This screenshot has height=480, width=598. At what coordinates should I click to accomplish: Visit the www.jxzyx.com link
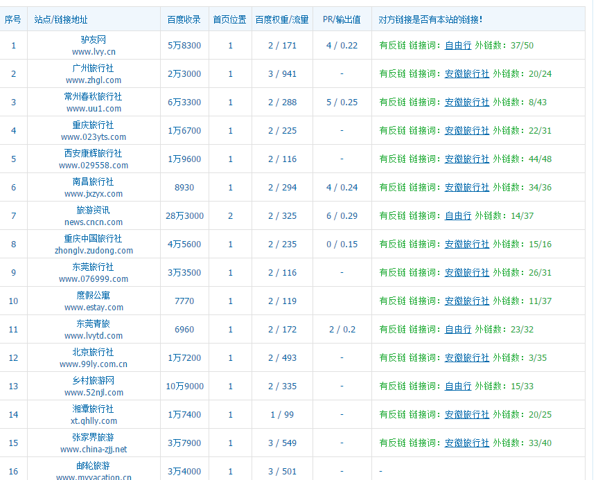[x=93, y=194]
